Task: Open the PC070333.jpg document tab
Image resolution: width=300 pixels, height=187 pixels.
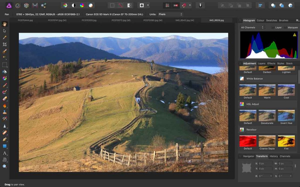Action: [89, 20]
